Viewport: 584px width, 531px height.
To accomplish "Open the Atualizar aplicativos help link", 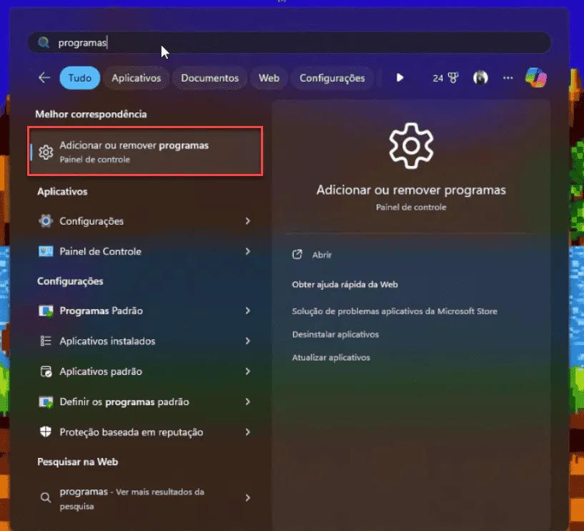I will point(331,357).
